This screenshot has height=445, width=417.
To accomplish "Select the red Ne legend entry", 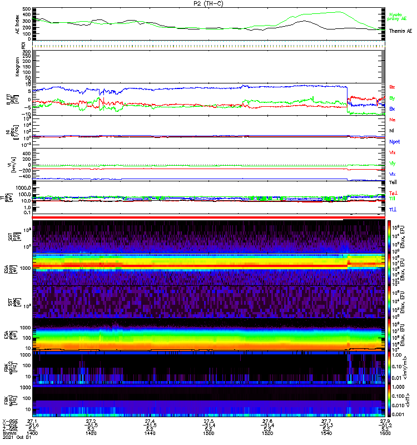I will 393,120.
